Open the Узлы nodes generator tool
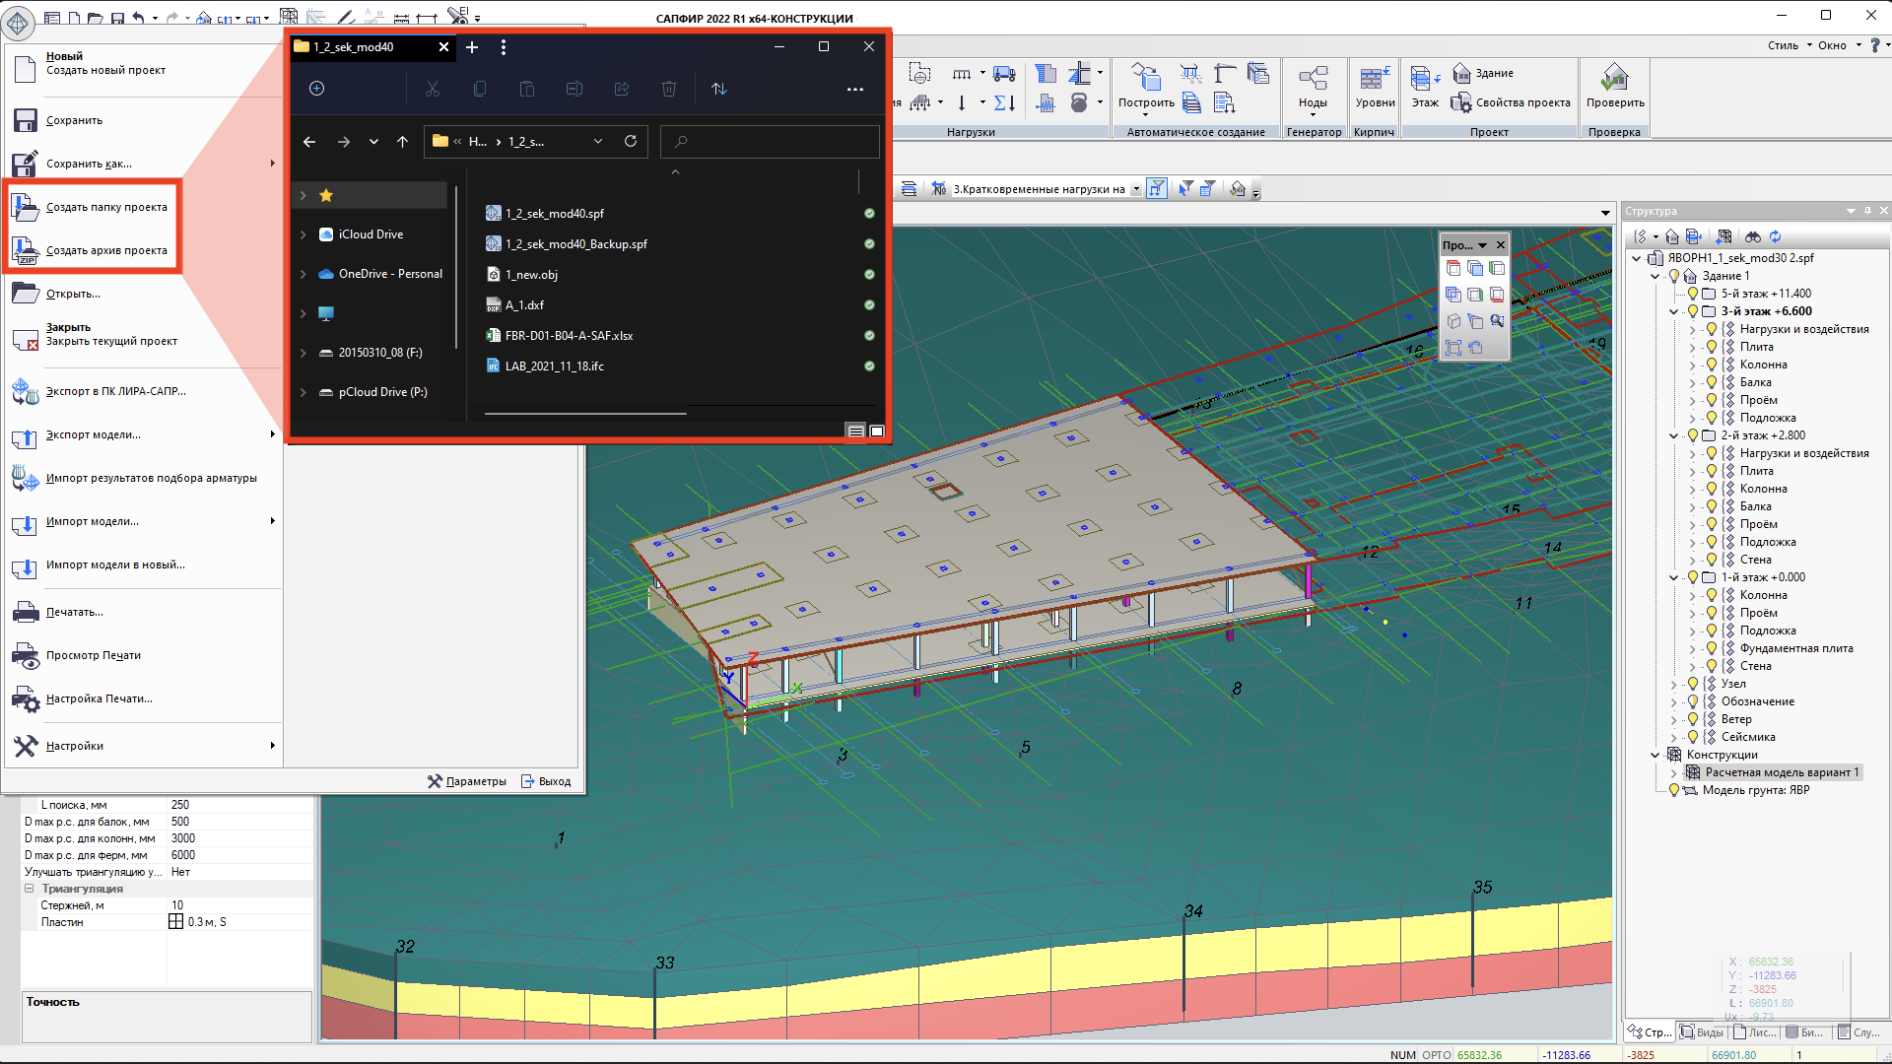 click(1313, 79)
